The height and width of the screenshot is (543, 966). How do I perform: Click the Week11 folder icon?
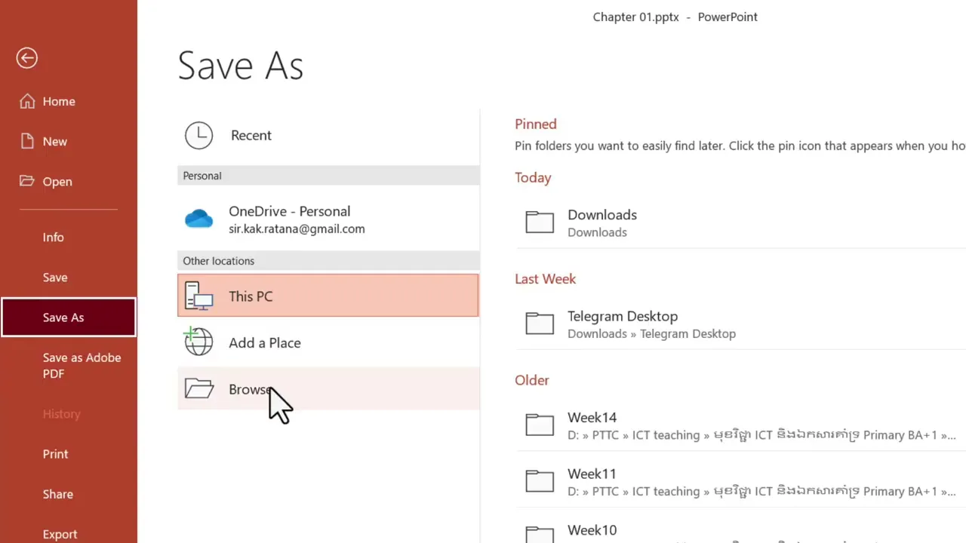540,480
